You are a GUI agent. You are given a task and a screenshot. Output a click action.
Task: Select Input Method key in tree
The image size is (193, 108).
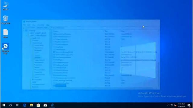tap(40, 60)
